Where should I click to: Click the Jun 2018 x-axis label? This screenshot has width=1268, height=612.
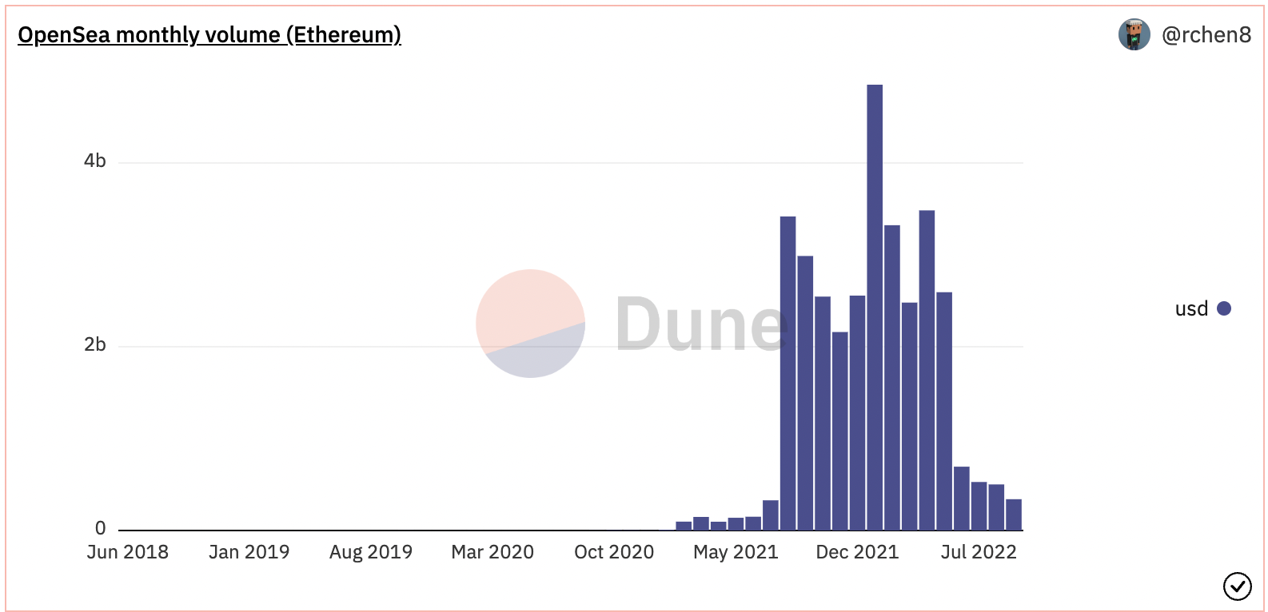(x=128, y=552)
